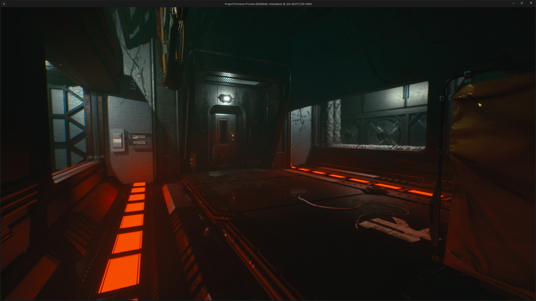The width and height of the screenshot is (536, 301).
Task: Click the white electrical box on the wall
Action: (x=117, y=140)
